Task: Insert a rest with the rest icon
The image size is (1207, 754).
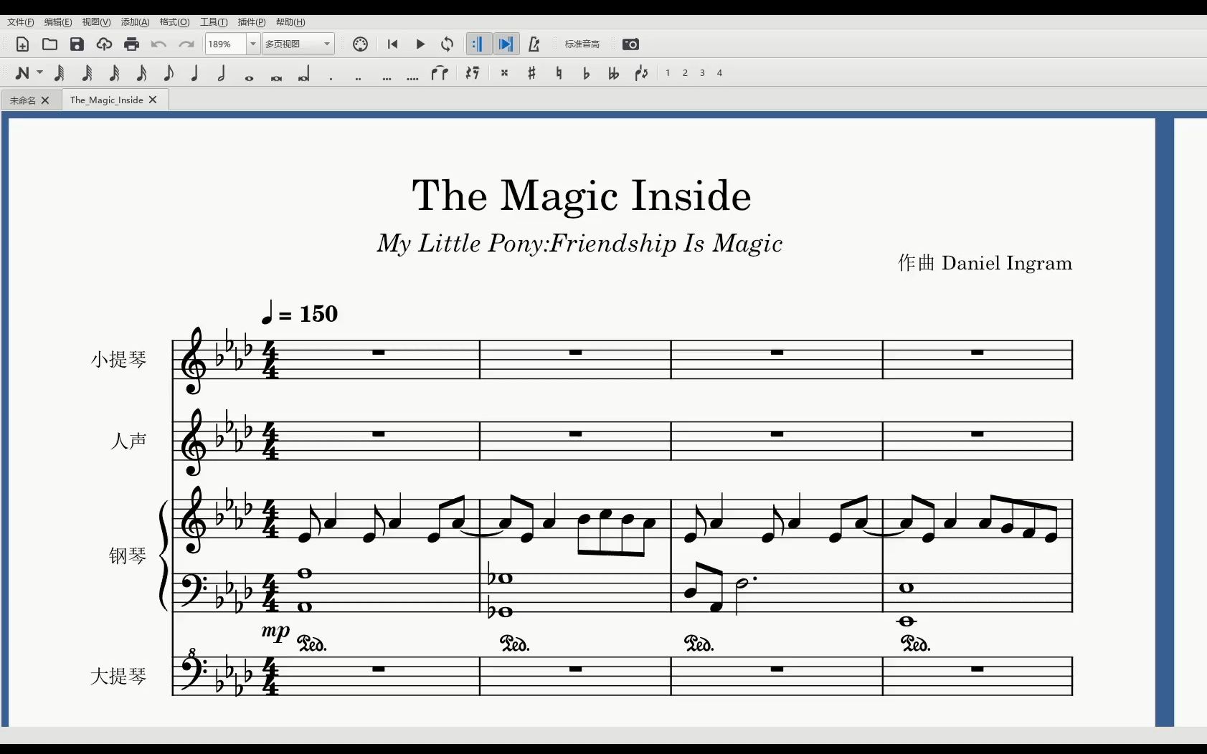Action: pyautogui.click(x=472, y=73)
